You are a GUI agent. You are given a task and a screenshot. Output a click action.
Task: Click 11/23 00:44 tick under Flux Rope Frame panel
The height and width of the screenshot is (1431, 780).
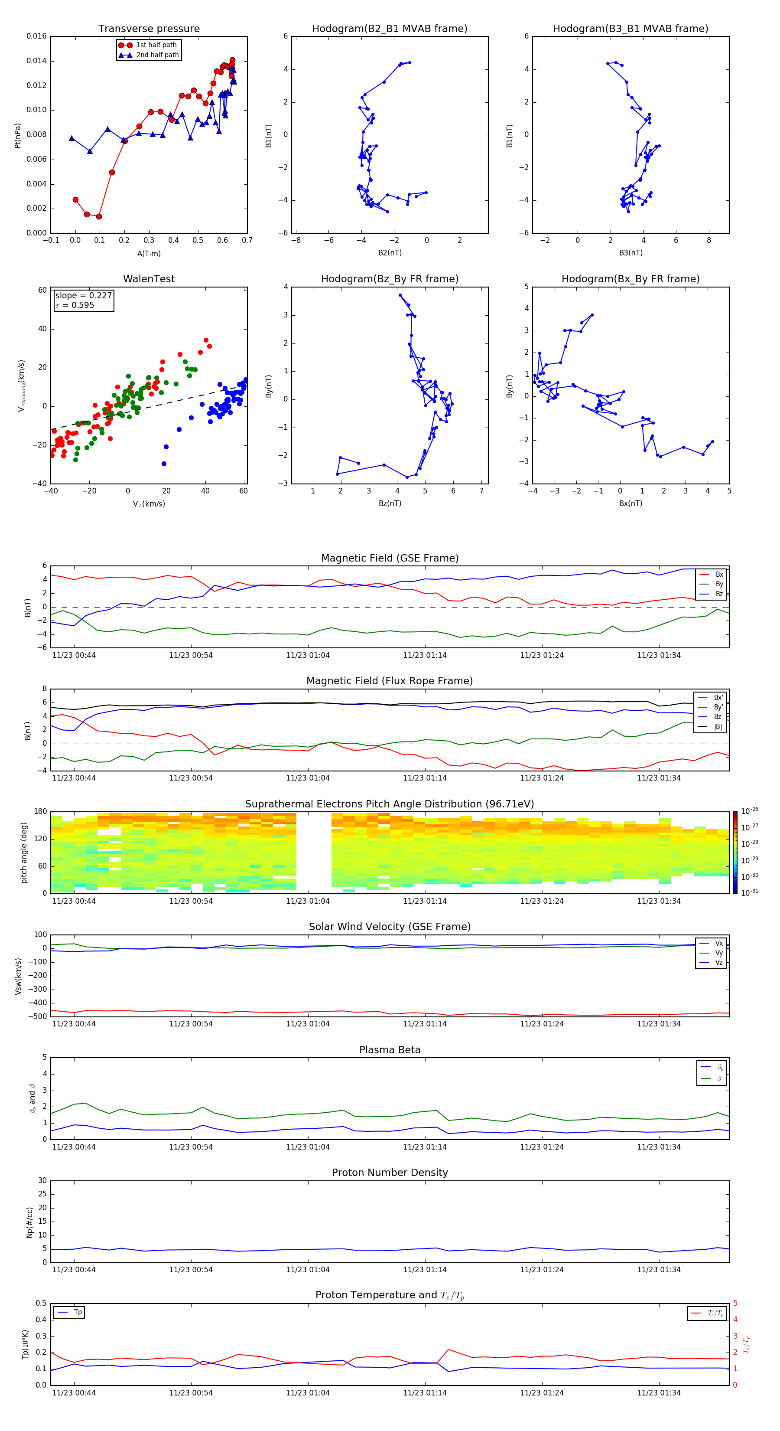[x=74, y=778]
